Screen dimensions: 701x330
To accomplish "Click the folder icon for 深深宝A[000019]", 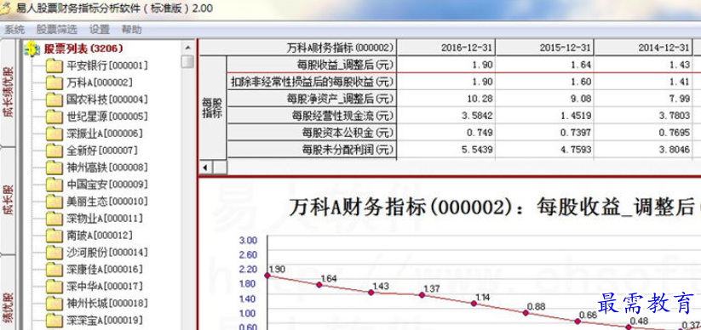I will (x=55, y=320).
